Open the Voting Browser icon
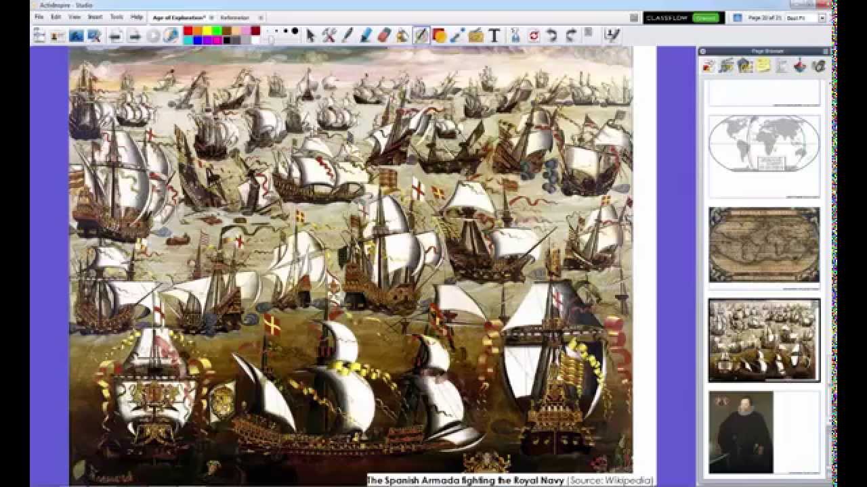The width and height of the screenshot is (867, 487). click(x=818, y=66)
